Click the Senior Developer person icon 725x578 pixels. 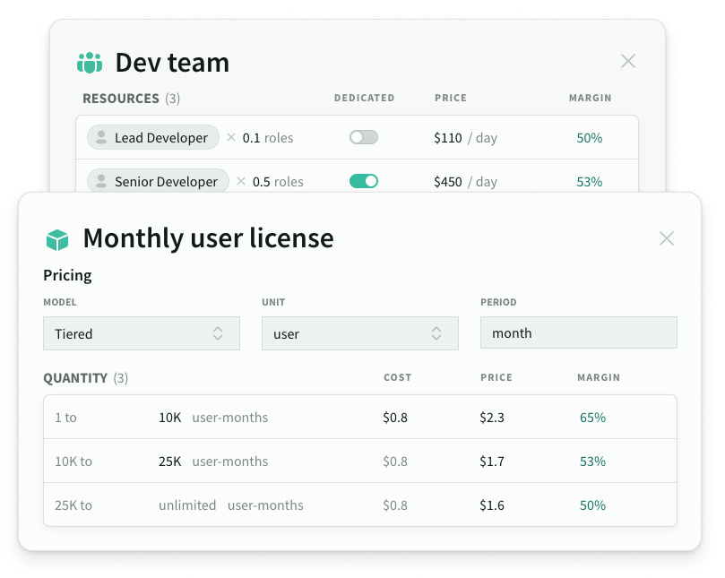(x=101, y=182)
